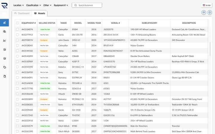Check the box for equipment A43241390

(x=17, y=131)
